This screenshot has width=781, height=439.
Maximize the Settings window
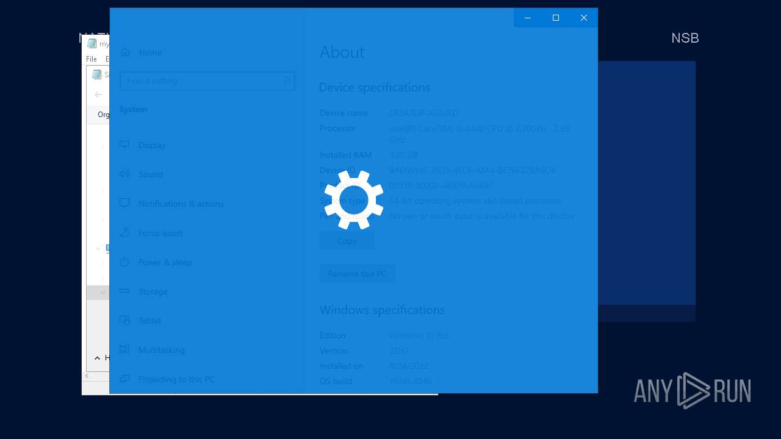(x=556, y=18)
